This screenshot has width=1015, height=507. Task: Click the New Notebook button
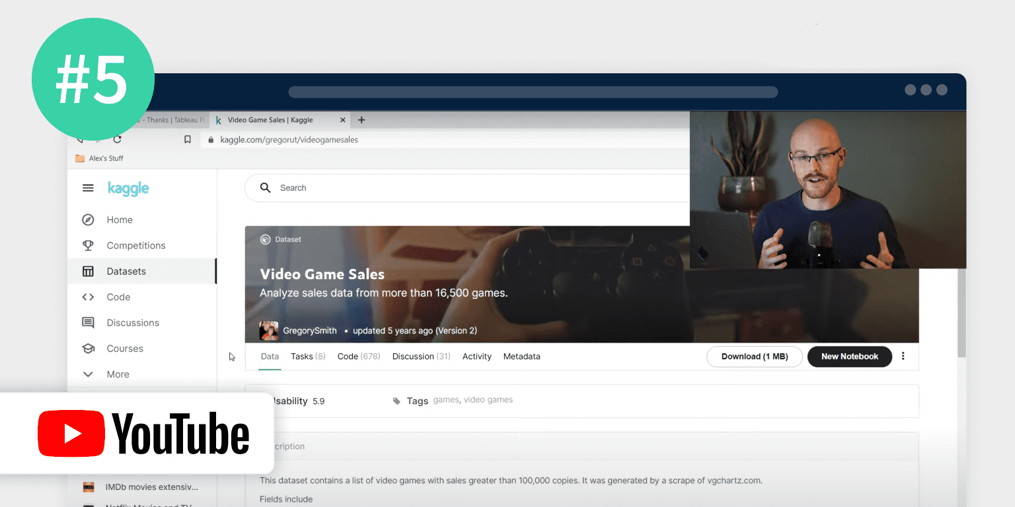[x=850, y=356]
